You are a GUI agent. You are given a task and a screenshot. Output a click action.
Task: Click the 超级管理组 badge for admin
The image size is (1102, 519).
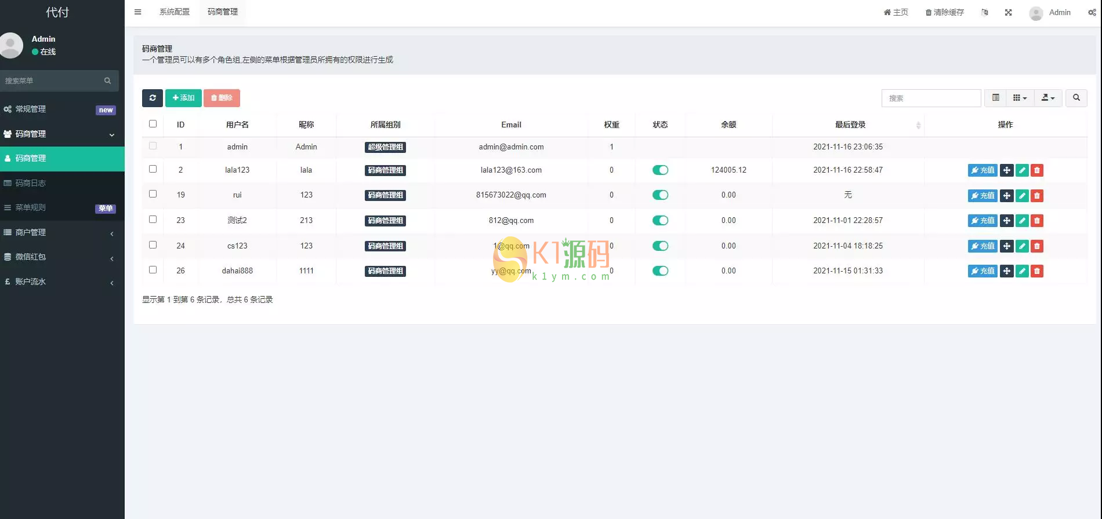tap(385, 147)
